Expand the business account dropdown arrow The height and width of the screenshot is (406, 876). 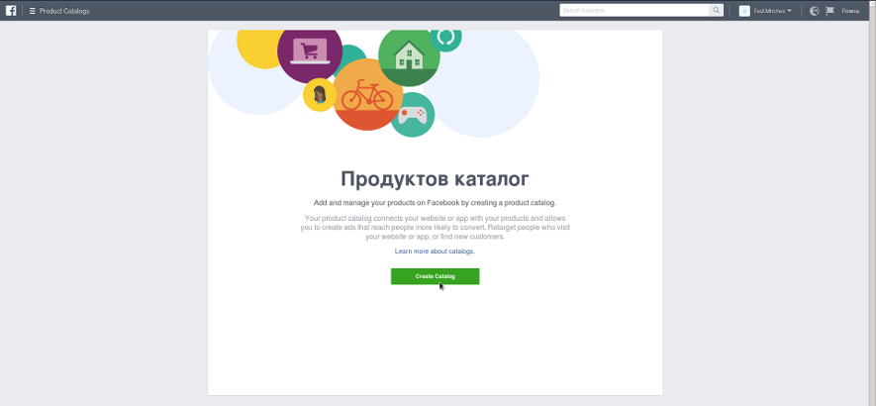[789, 11]
